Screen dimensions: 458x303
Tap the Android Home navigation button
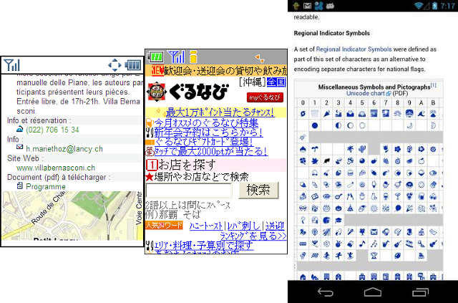pos(373,292)
